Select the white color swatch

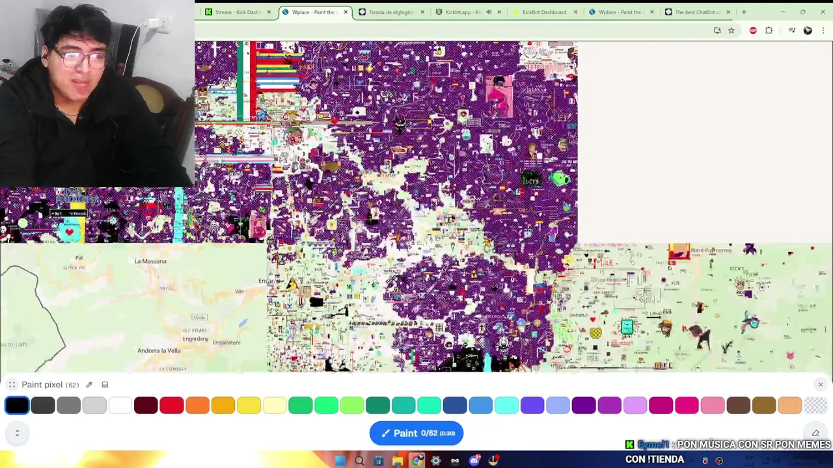(120, 406)
